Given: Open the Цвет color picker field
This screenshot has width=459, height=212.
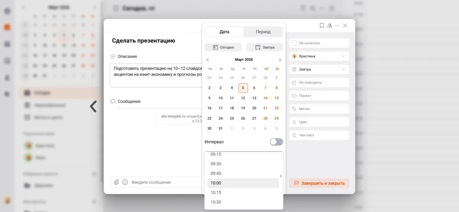Looking at the screenshot, I should point(319,122).
